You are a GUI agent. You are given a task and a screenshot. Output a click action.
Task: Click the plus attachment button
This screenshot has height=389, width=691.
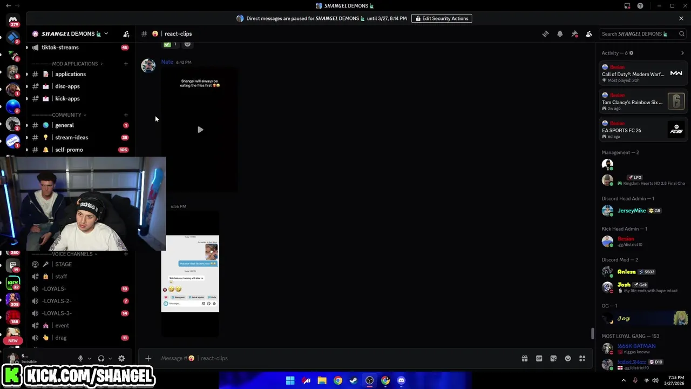point(148,358)
